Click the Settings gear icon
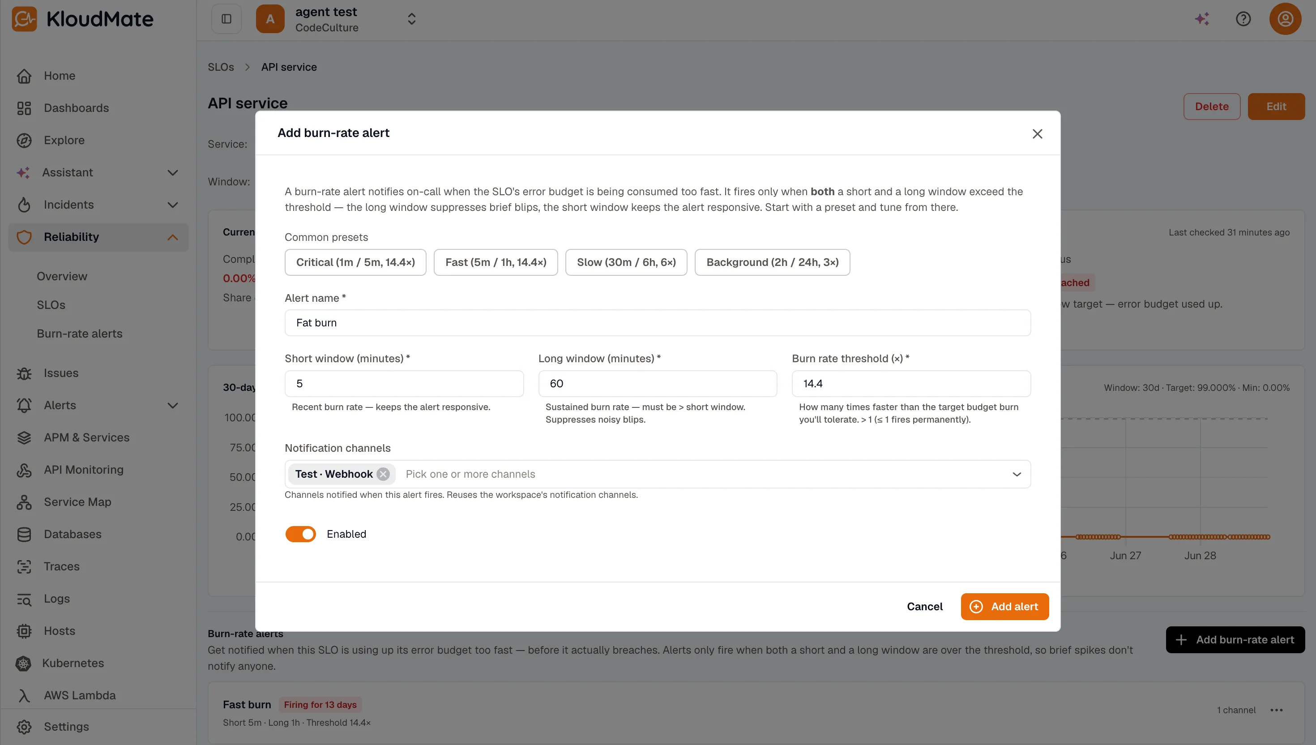Screen dimensions: 1316x745 click(x=24, y=727)
